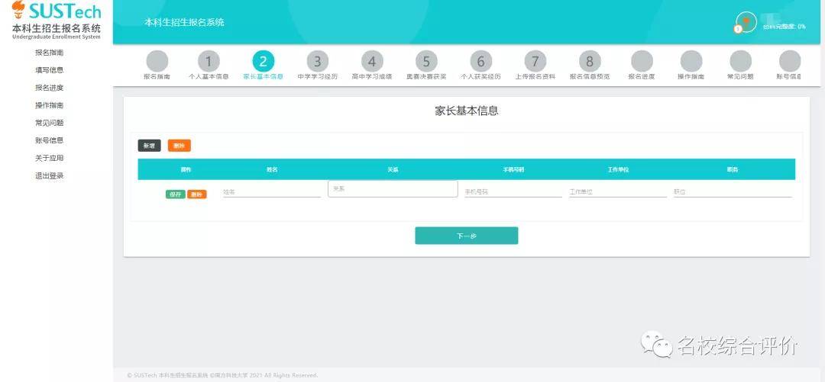Click the 姓名 input field

pos(271,192)
